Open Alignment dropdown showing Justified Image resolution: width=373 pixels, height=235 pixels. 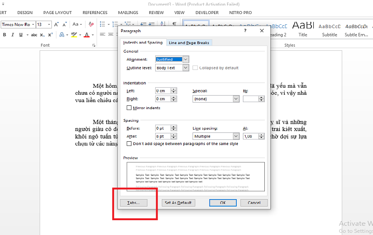click(186, 60)
